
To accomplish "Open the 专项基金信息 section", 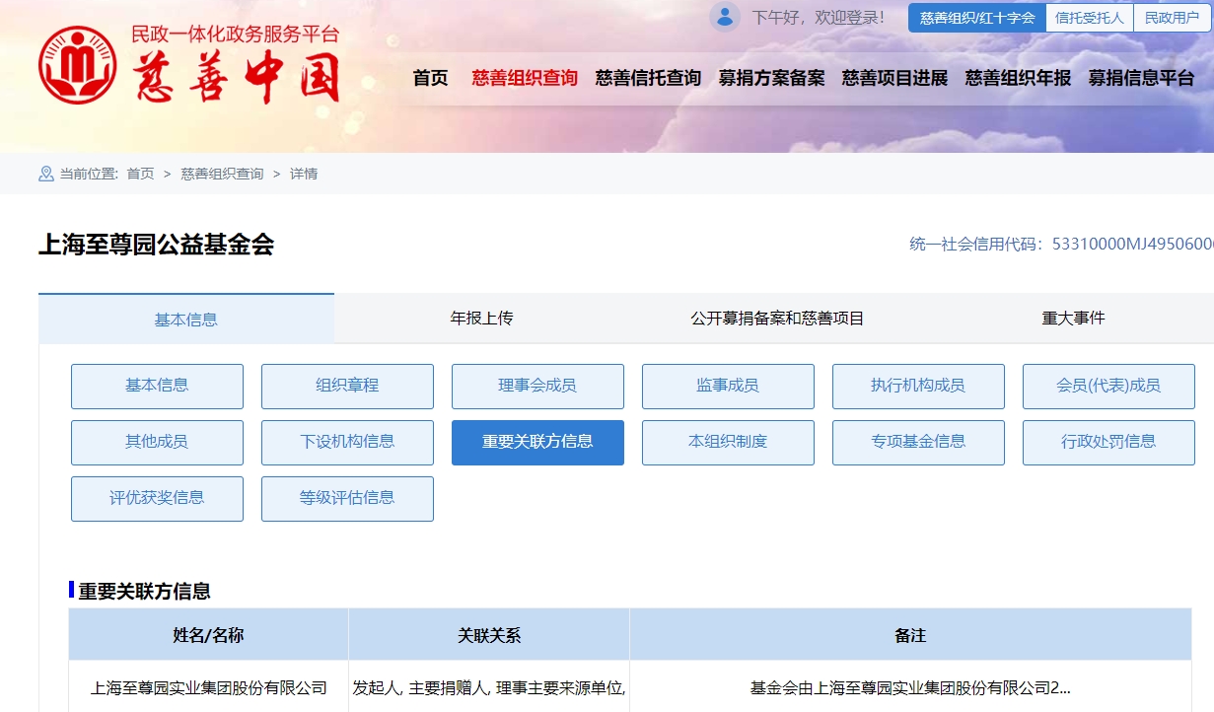I will click(x=918, y=442).
